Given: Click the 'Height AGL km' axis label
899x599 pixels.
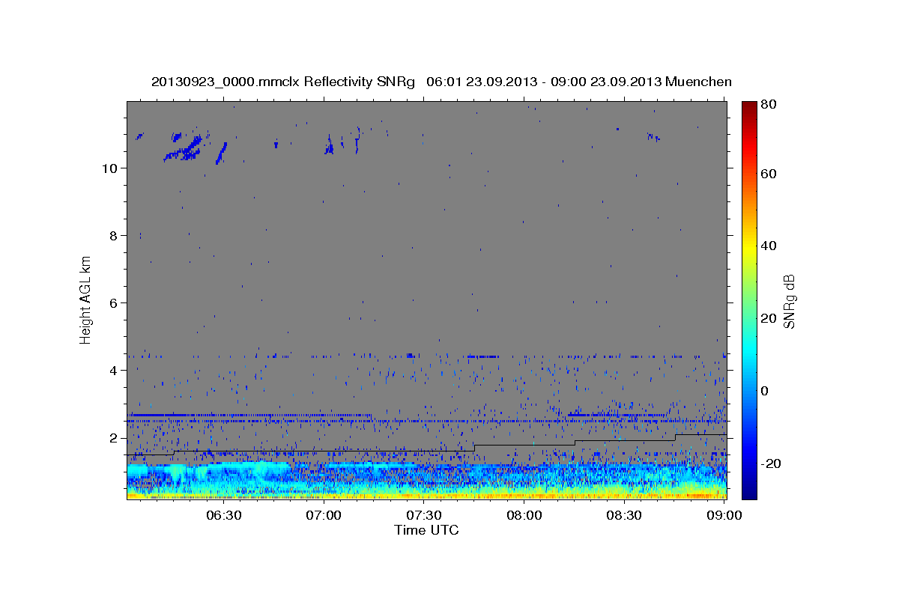Looking at the screenshot, I should click(86, 299).
